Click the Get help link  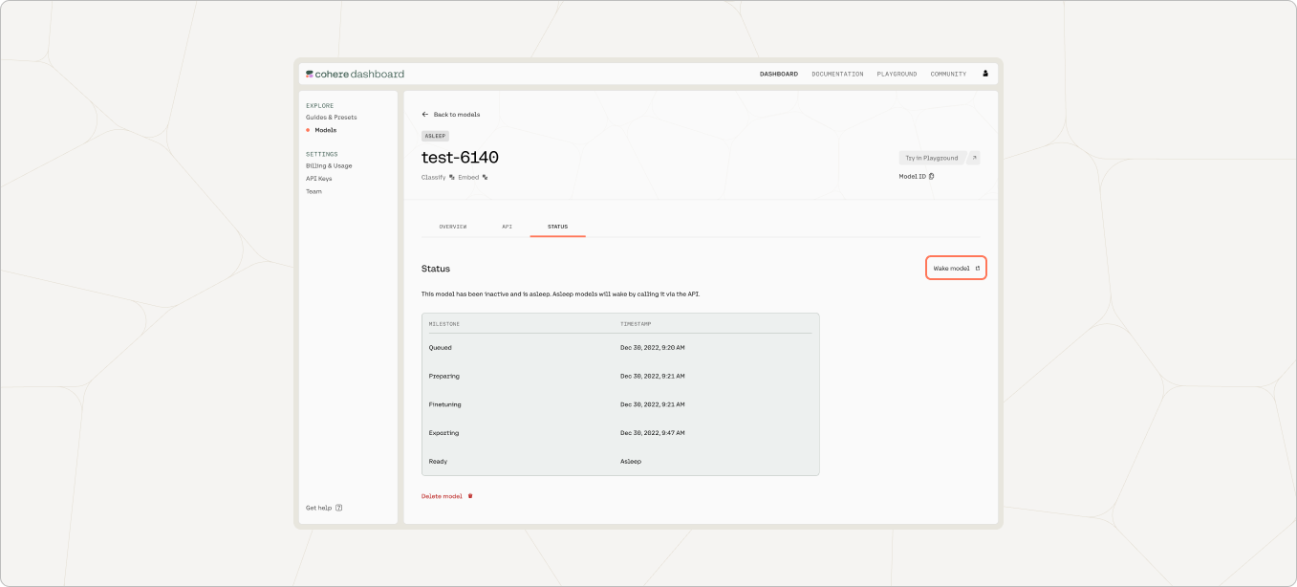pos(318,508)
